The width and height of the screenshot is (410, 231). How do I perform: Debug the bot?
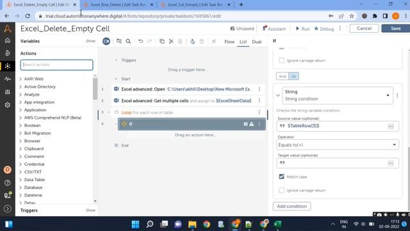coord(324,28)
